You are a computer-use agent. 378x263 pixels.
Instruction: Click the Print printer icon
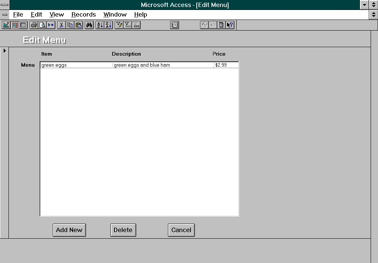pyautogui.click(x=34, y=25)
